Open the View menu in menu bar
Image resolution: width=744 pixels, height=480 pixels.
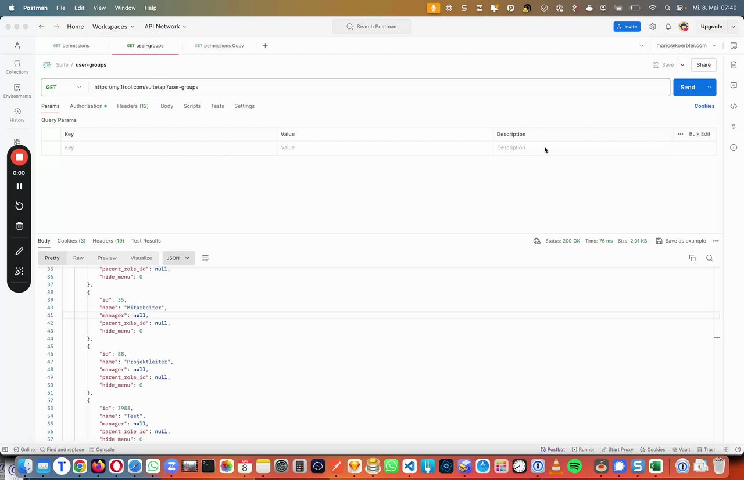(x=99, y=8)
